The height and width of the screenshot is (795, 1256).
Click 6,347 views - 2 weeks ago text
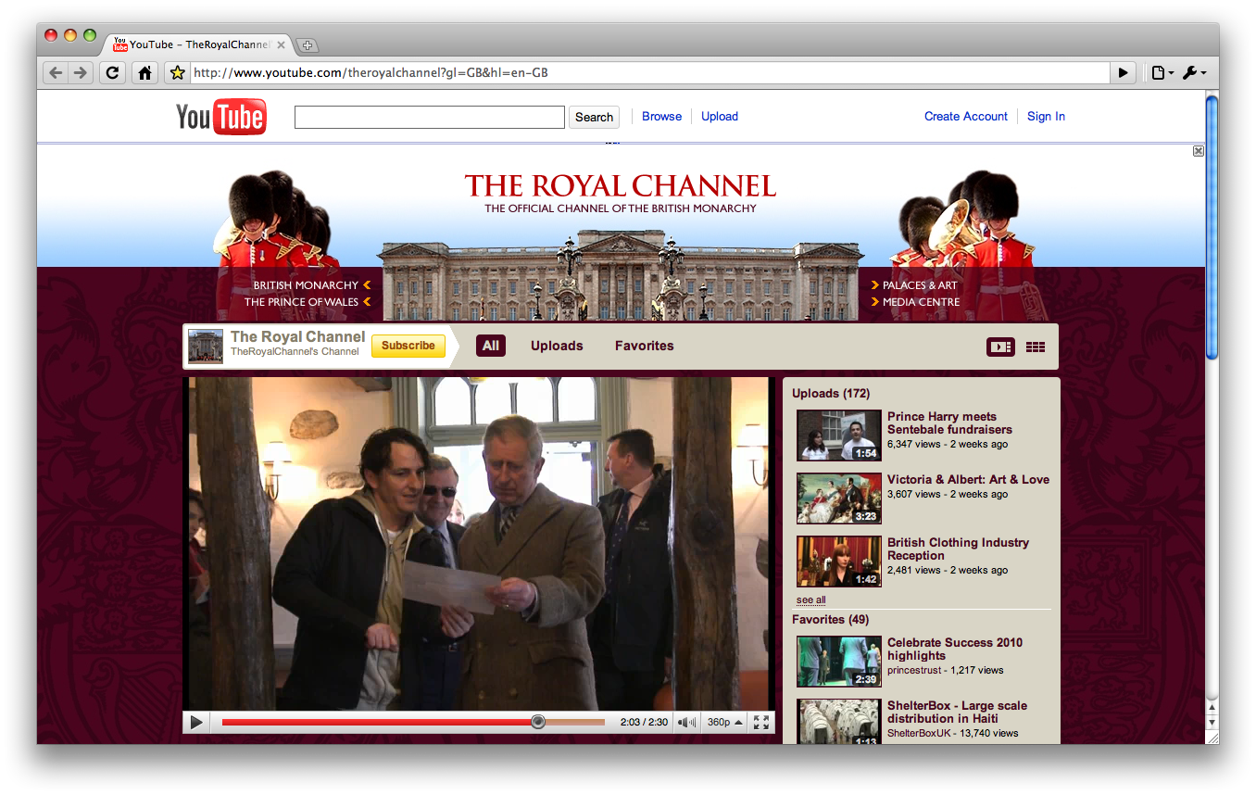pyautogui.click(x=948, y=445)
